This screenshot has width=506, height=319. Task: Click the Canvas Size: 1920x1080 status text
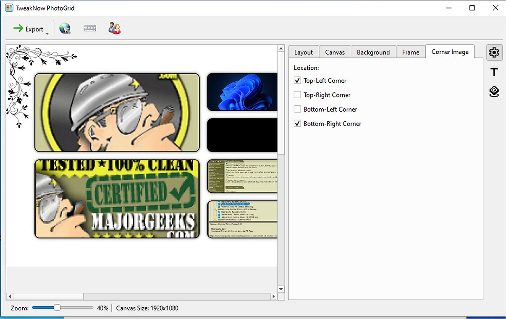point(147,308)
